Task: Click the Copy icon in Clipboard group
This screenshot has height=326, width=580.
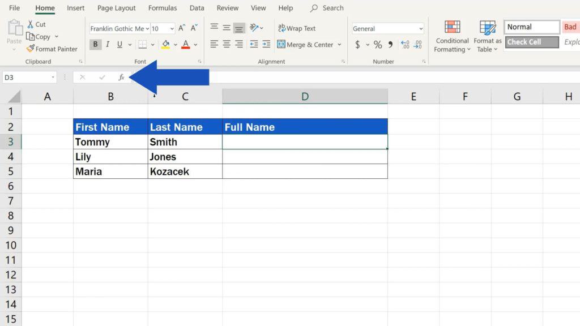Action: (x=40, y=36)
